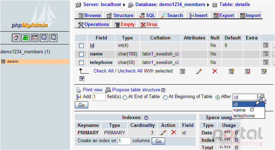Click the details table icon in sidebar
Image resolution: width=275 pixels, height=150 pixels.
3,61
